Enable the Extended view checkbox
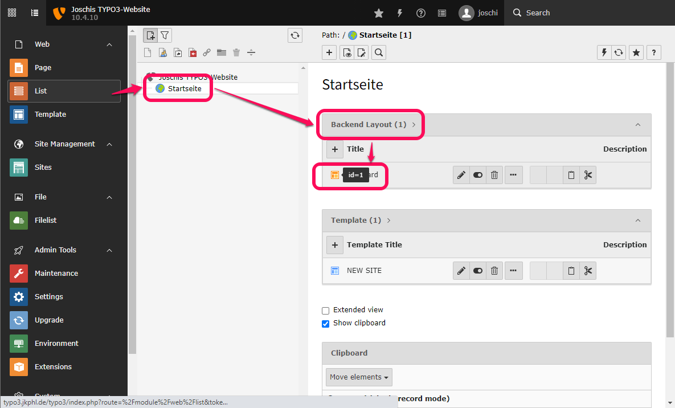This screenshot has width=675, height=408. (325, 311)
